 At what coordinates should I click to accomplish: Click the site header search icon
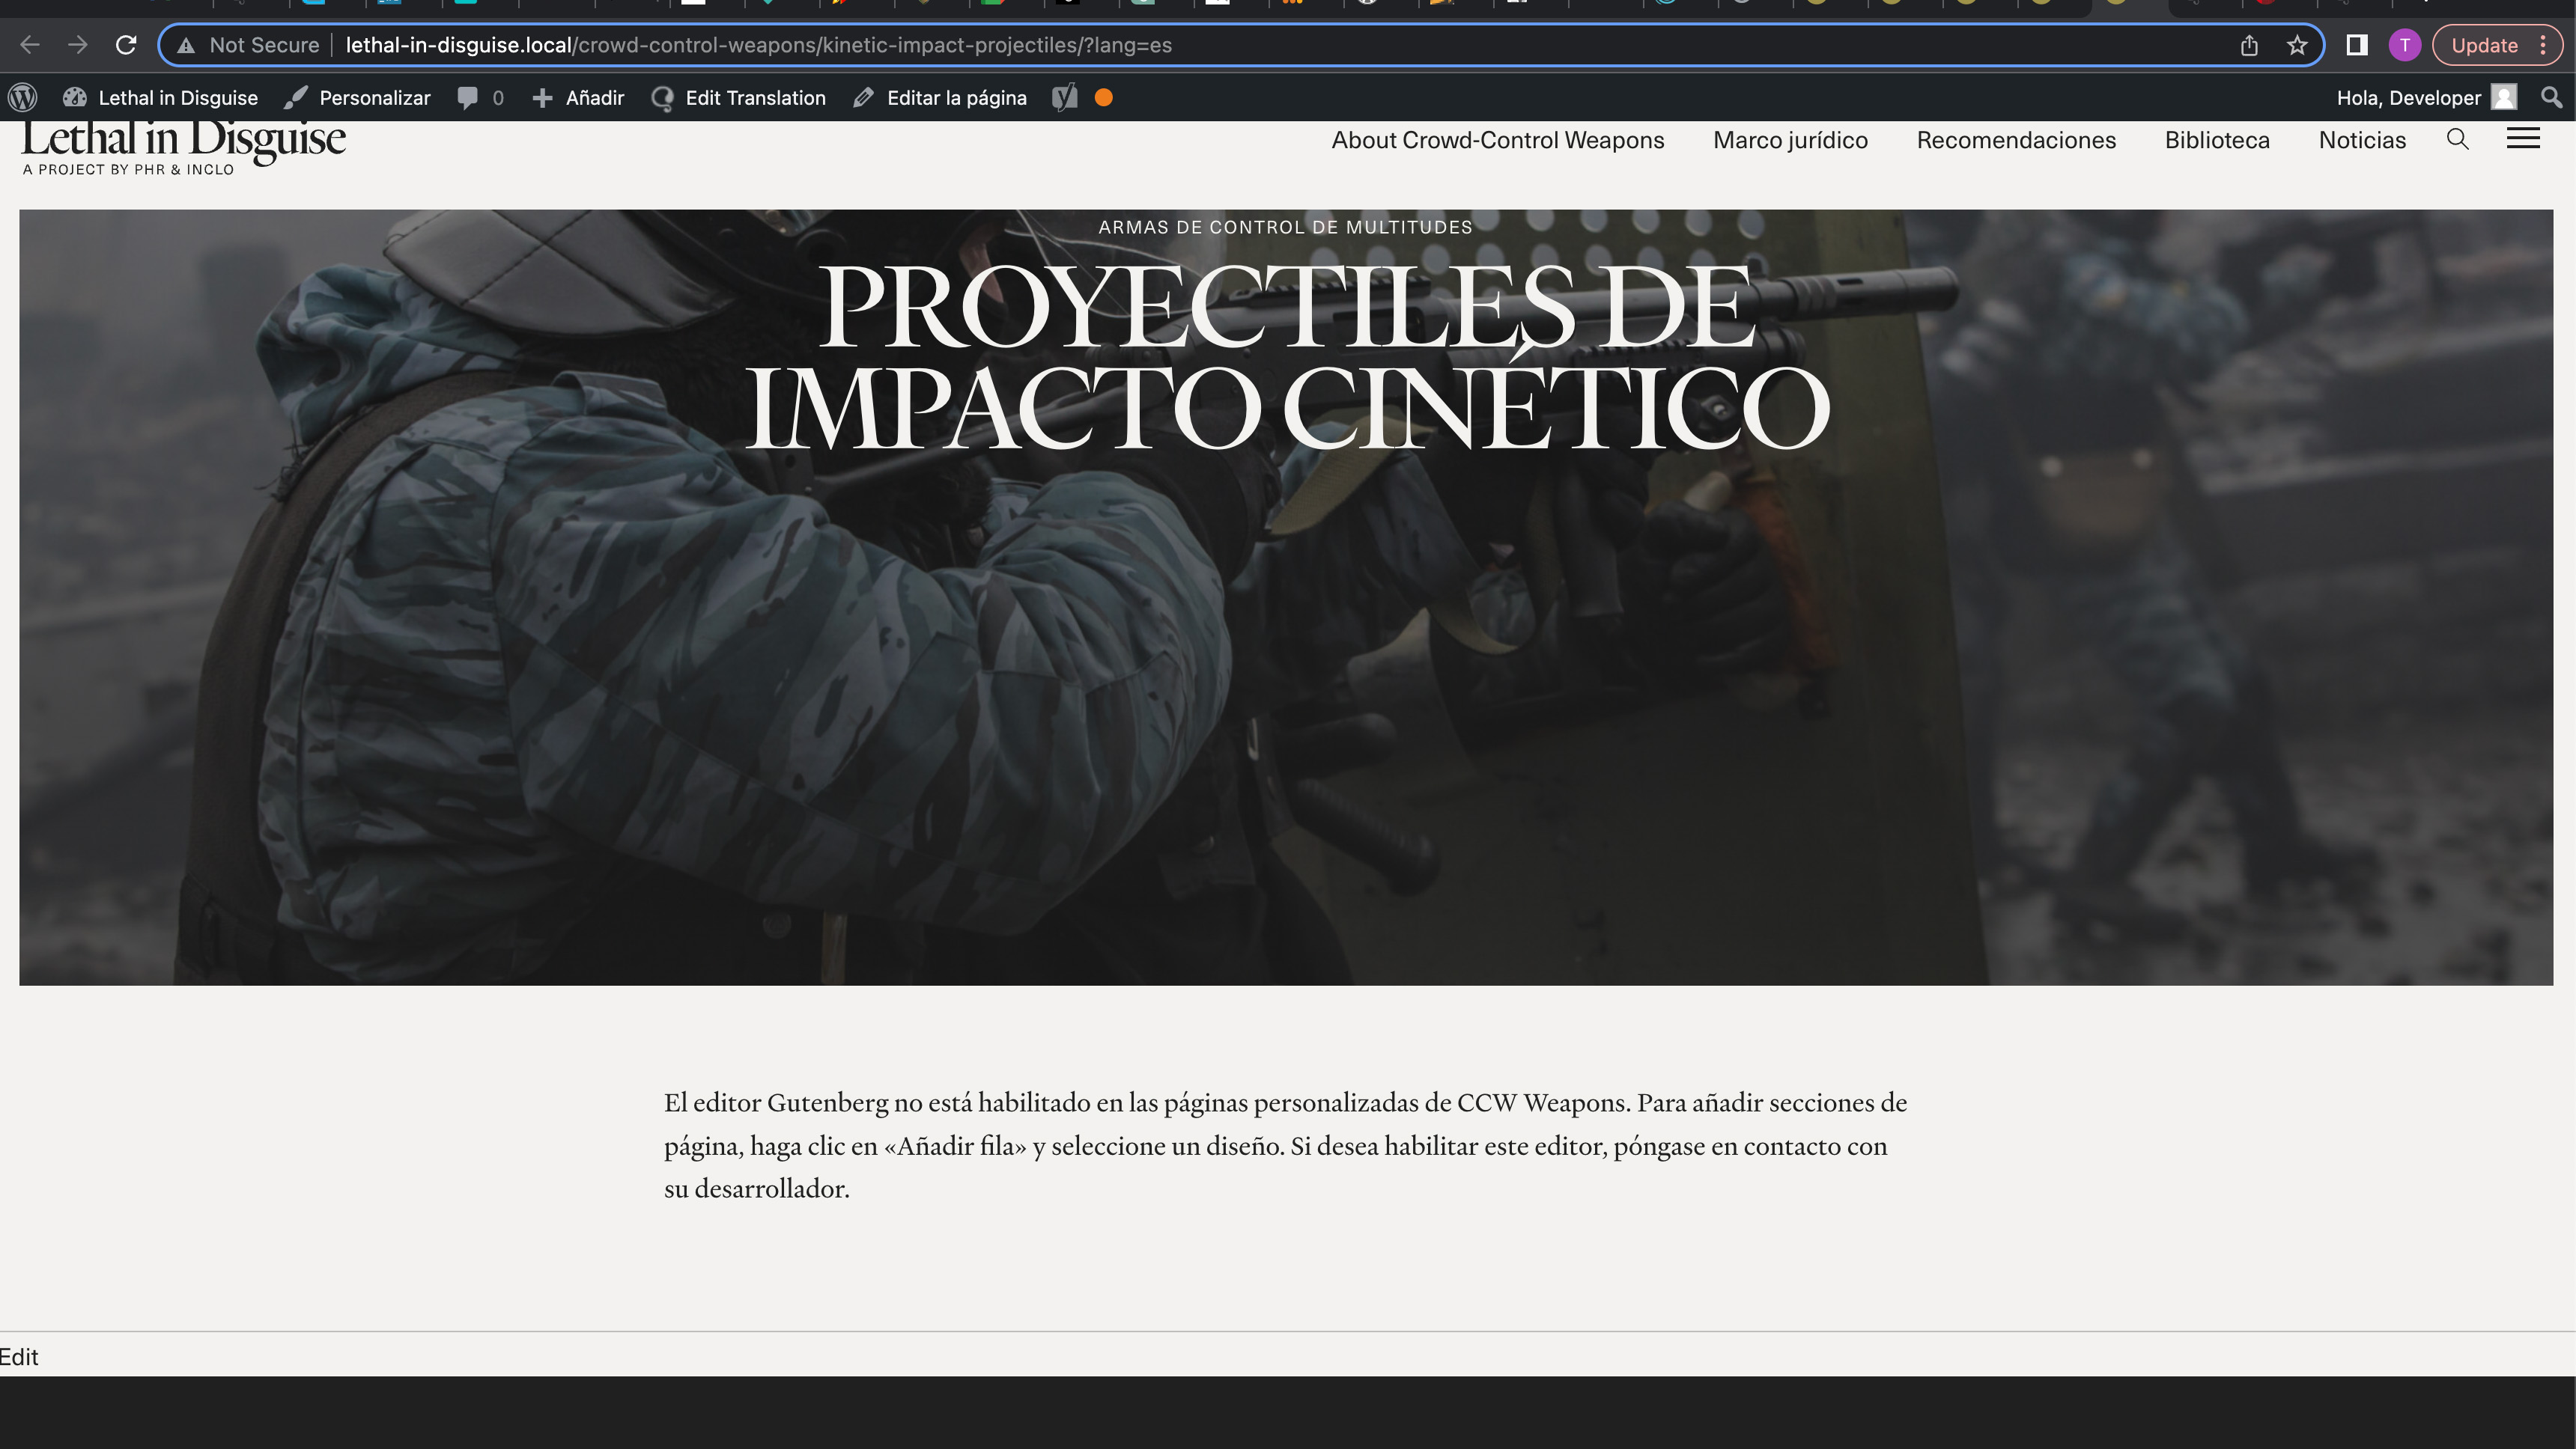[2457, 140]
